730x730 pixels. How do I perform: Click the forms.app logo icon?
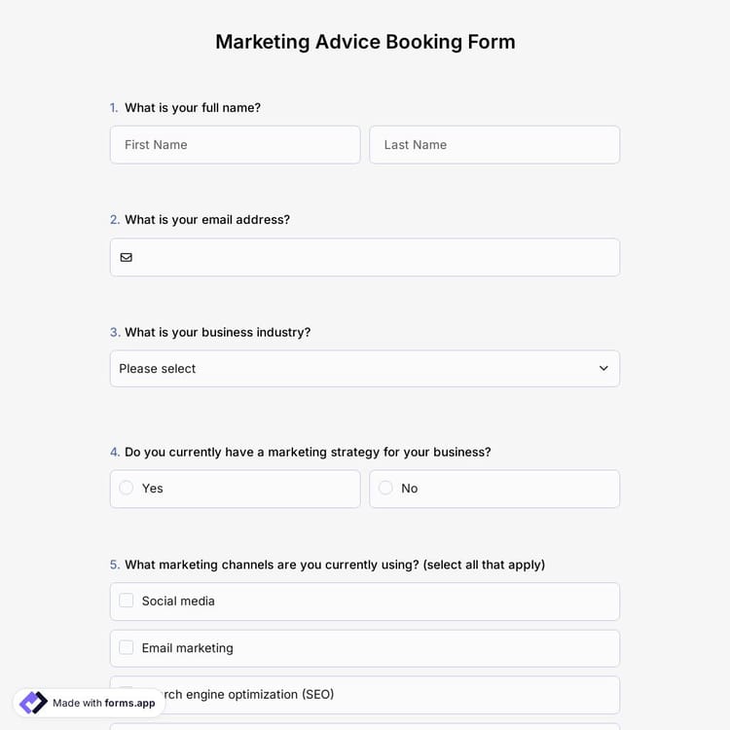[x=33, y=703]
